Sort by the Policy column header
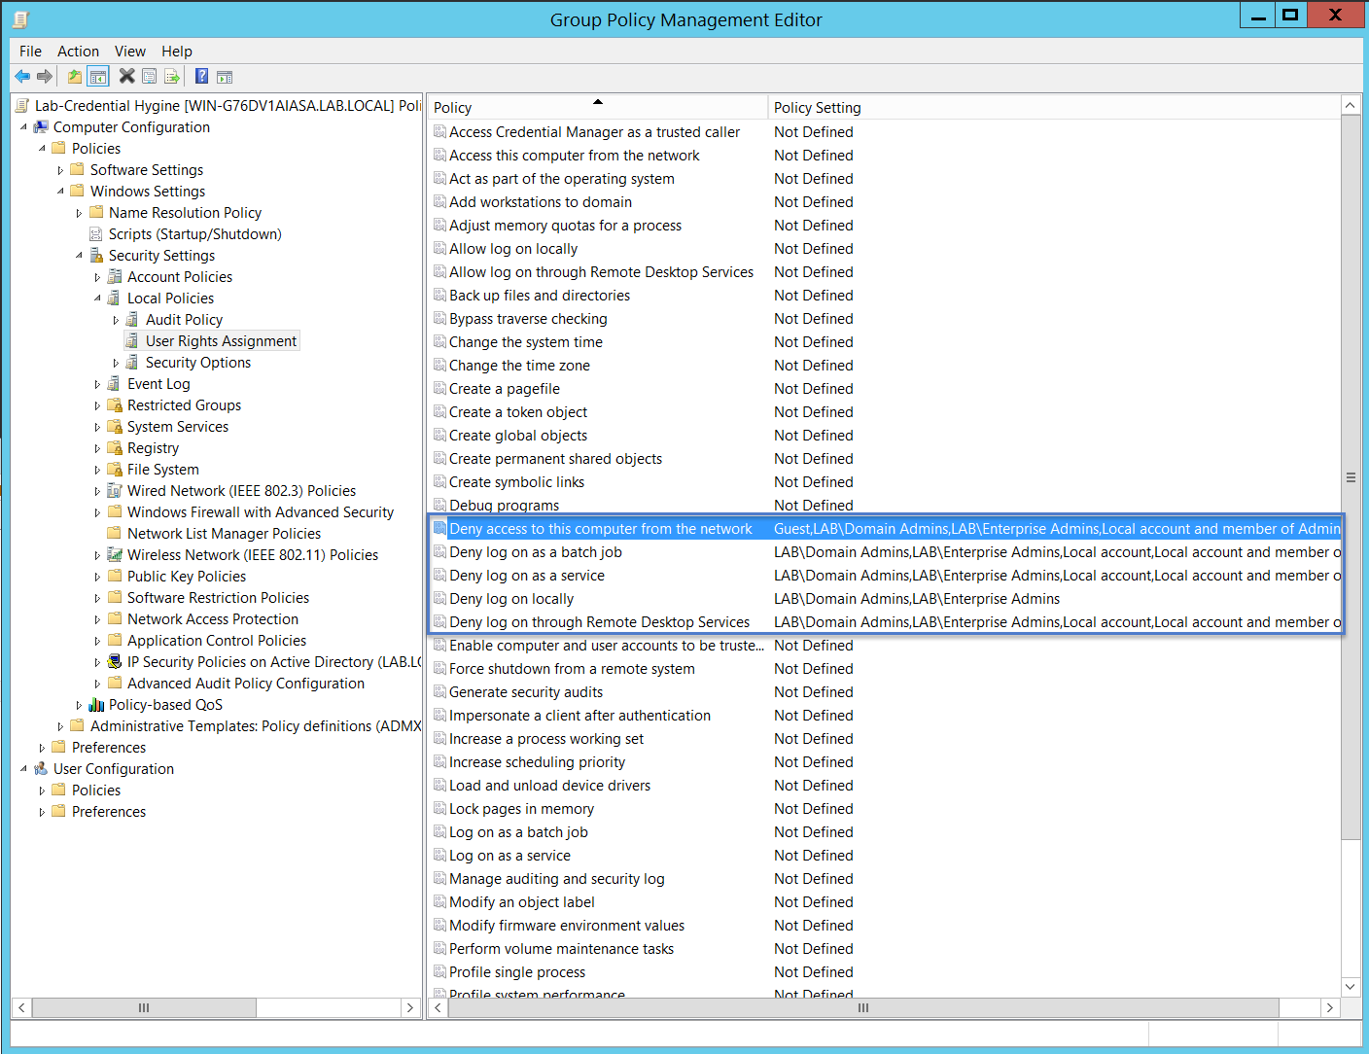Viewport: 1369px width, 1054px height. coord(597,107)
